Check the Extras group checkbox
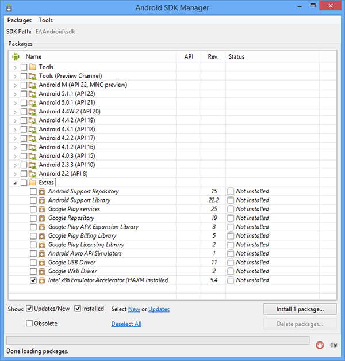This screenshot has height=361, width=345. coord(24,183)
